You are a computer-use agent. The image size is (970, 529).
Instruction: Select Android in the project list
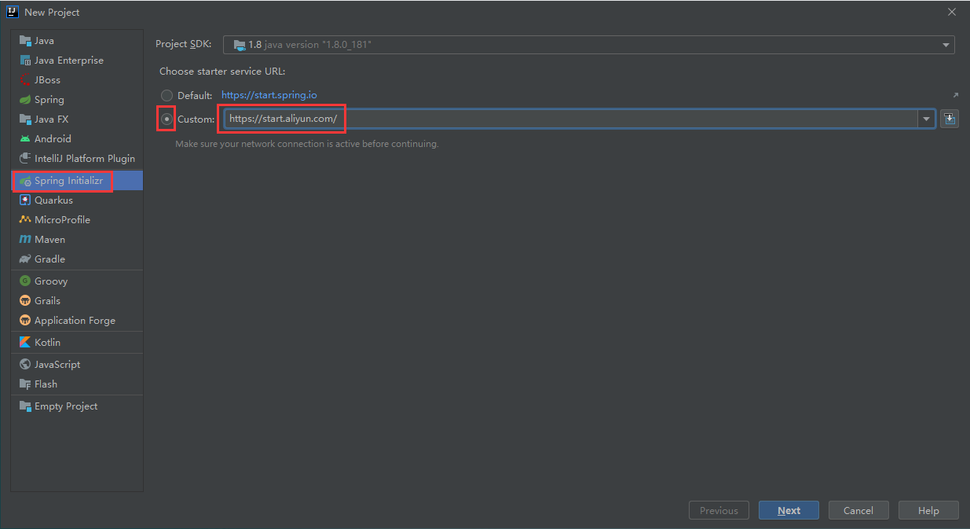(77, 139)
